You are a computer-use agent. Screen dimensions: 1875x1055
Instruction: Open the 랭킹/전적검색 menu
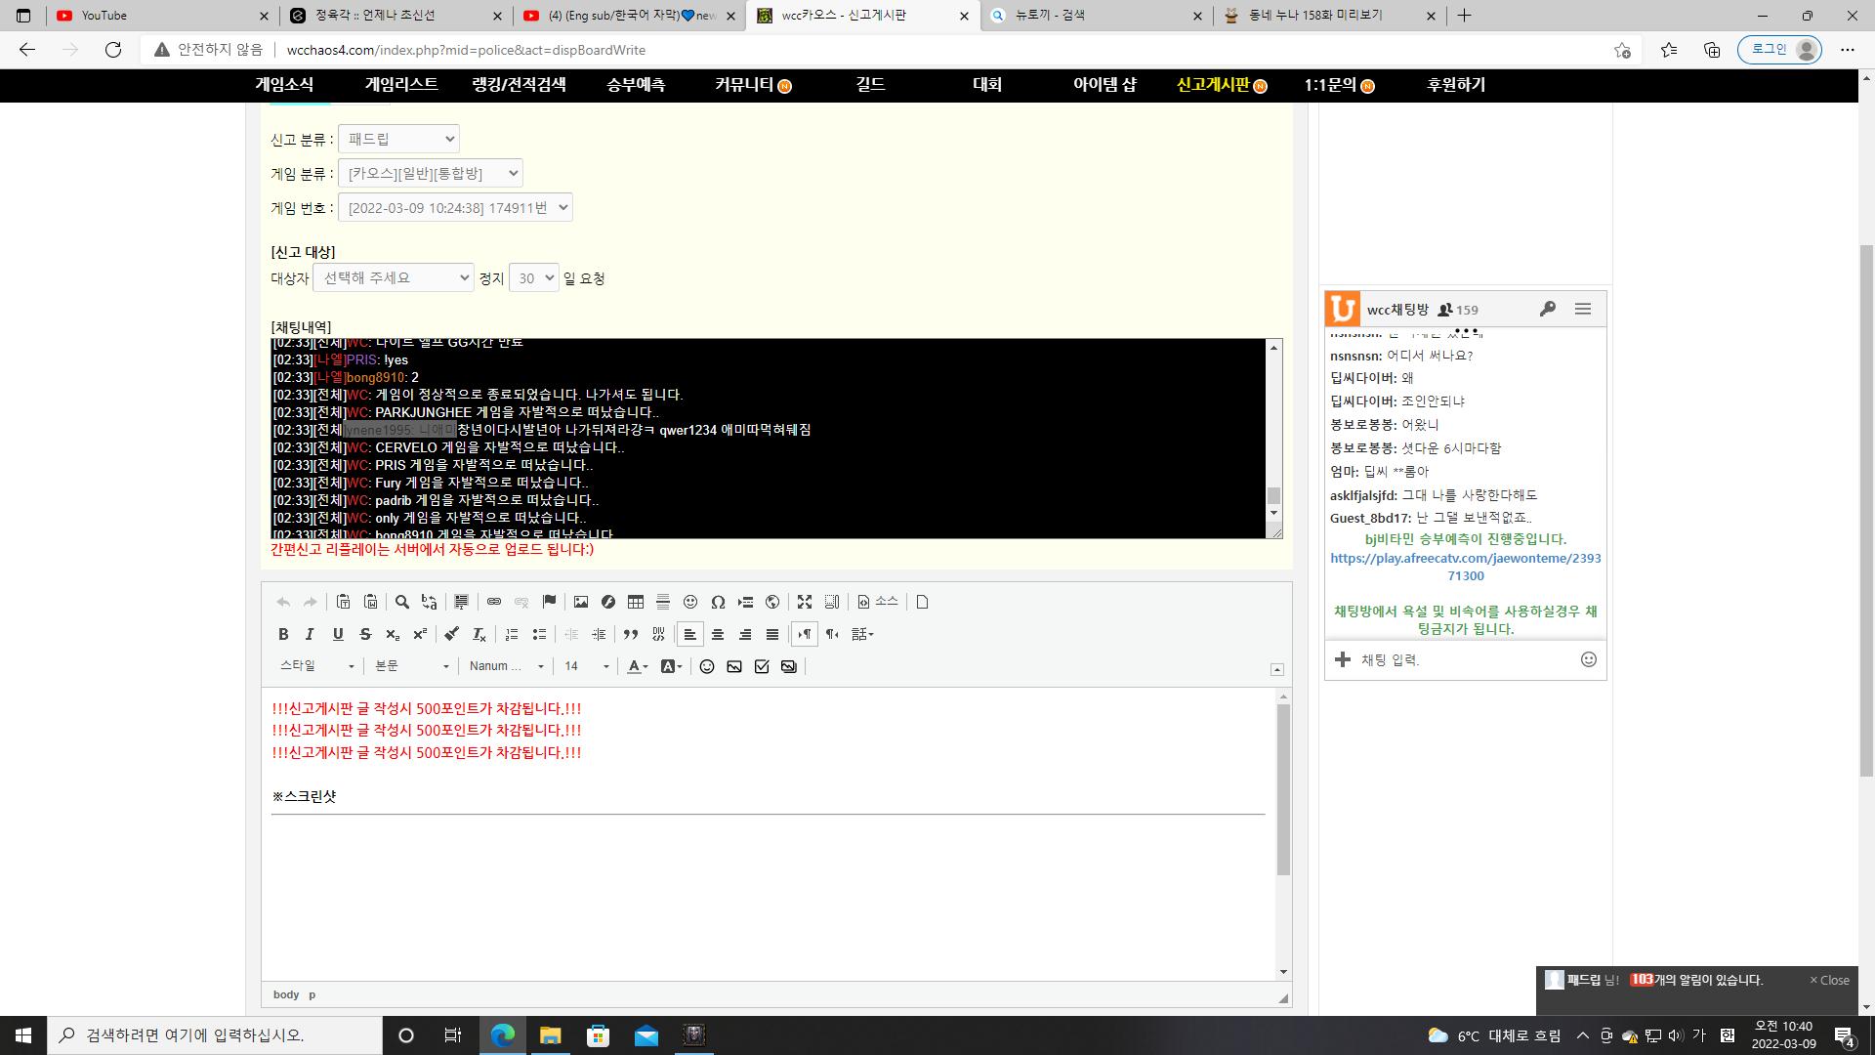pyautogui.click(x=519, y=85)
